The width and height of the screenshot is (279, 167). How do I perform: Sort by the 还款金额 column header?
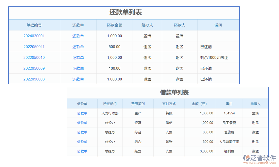(114, 25)
